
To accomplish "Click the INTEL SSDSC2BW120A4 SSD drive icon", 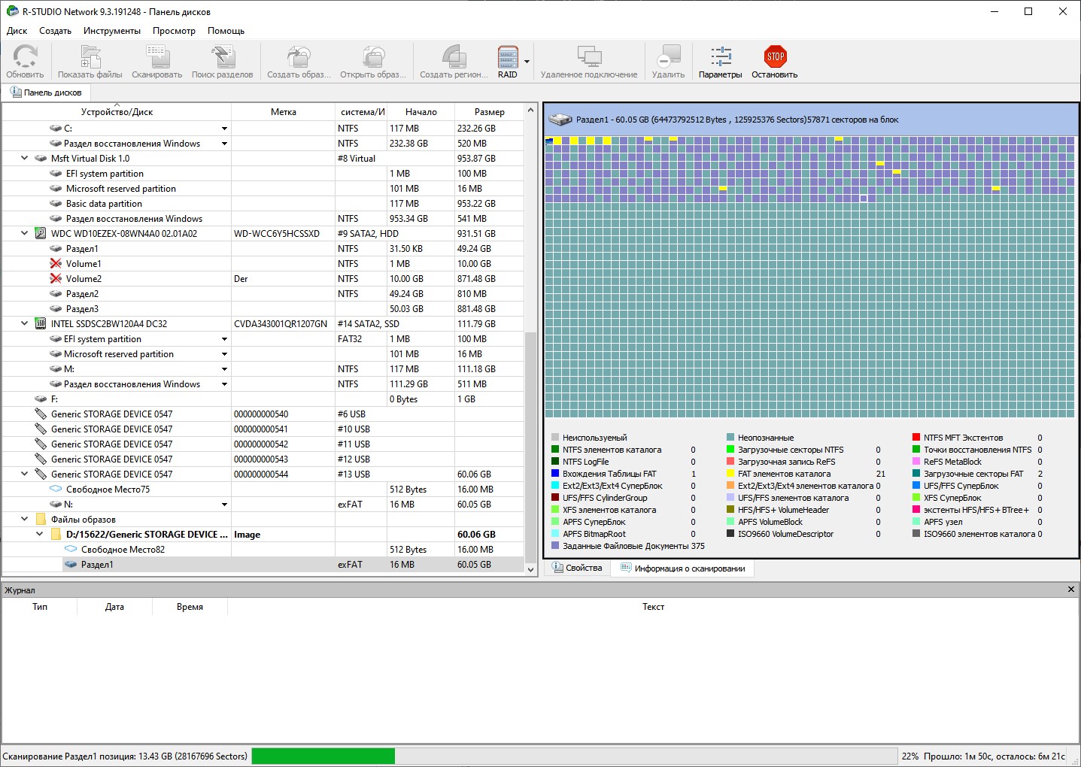I will point(41,324).
